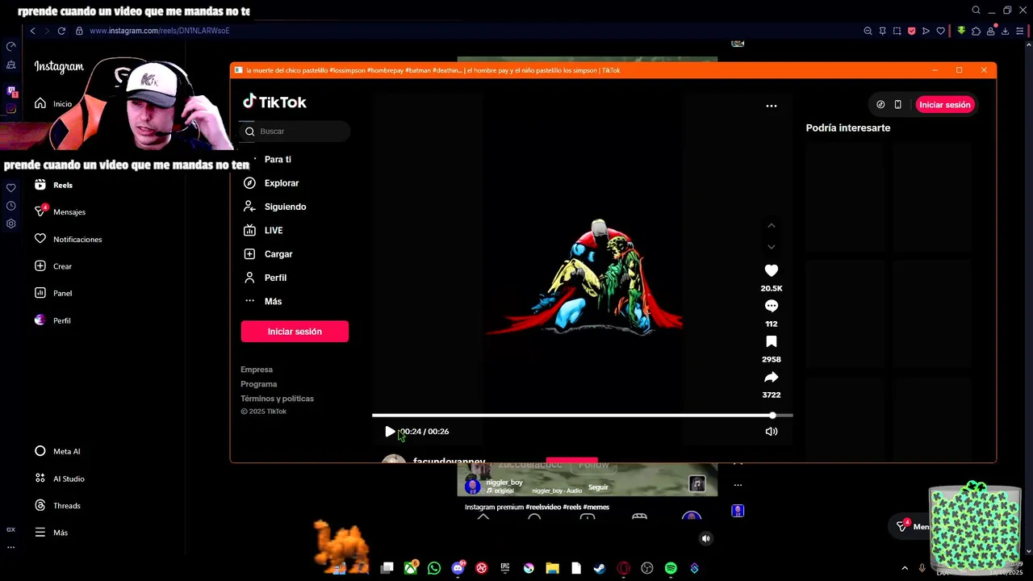Open File Explorer from the taskbar
Screen dimensions: 1033x581
click(x=553, y=568)
